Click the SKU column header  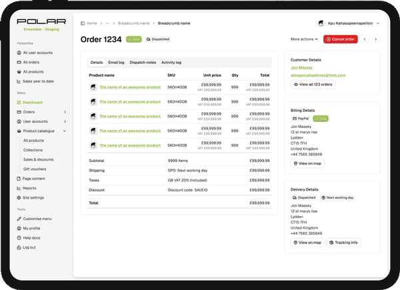[171, 75]
